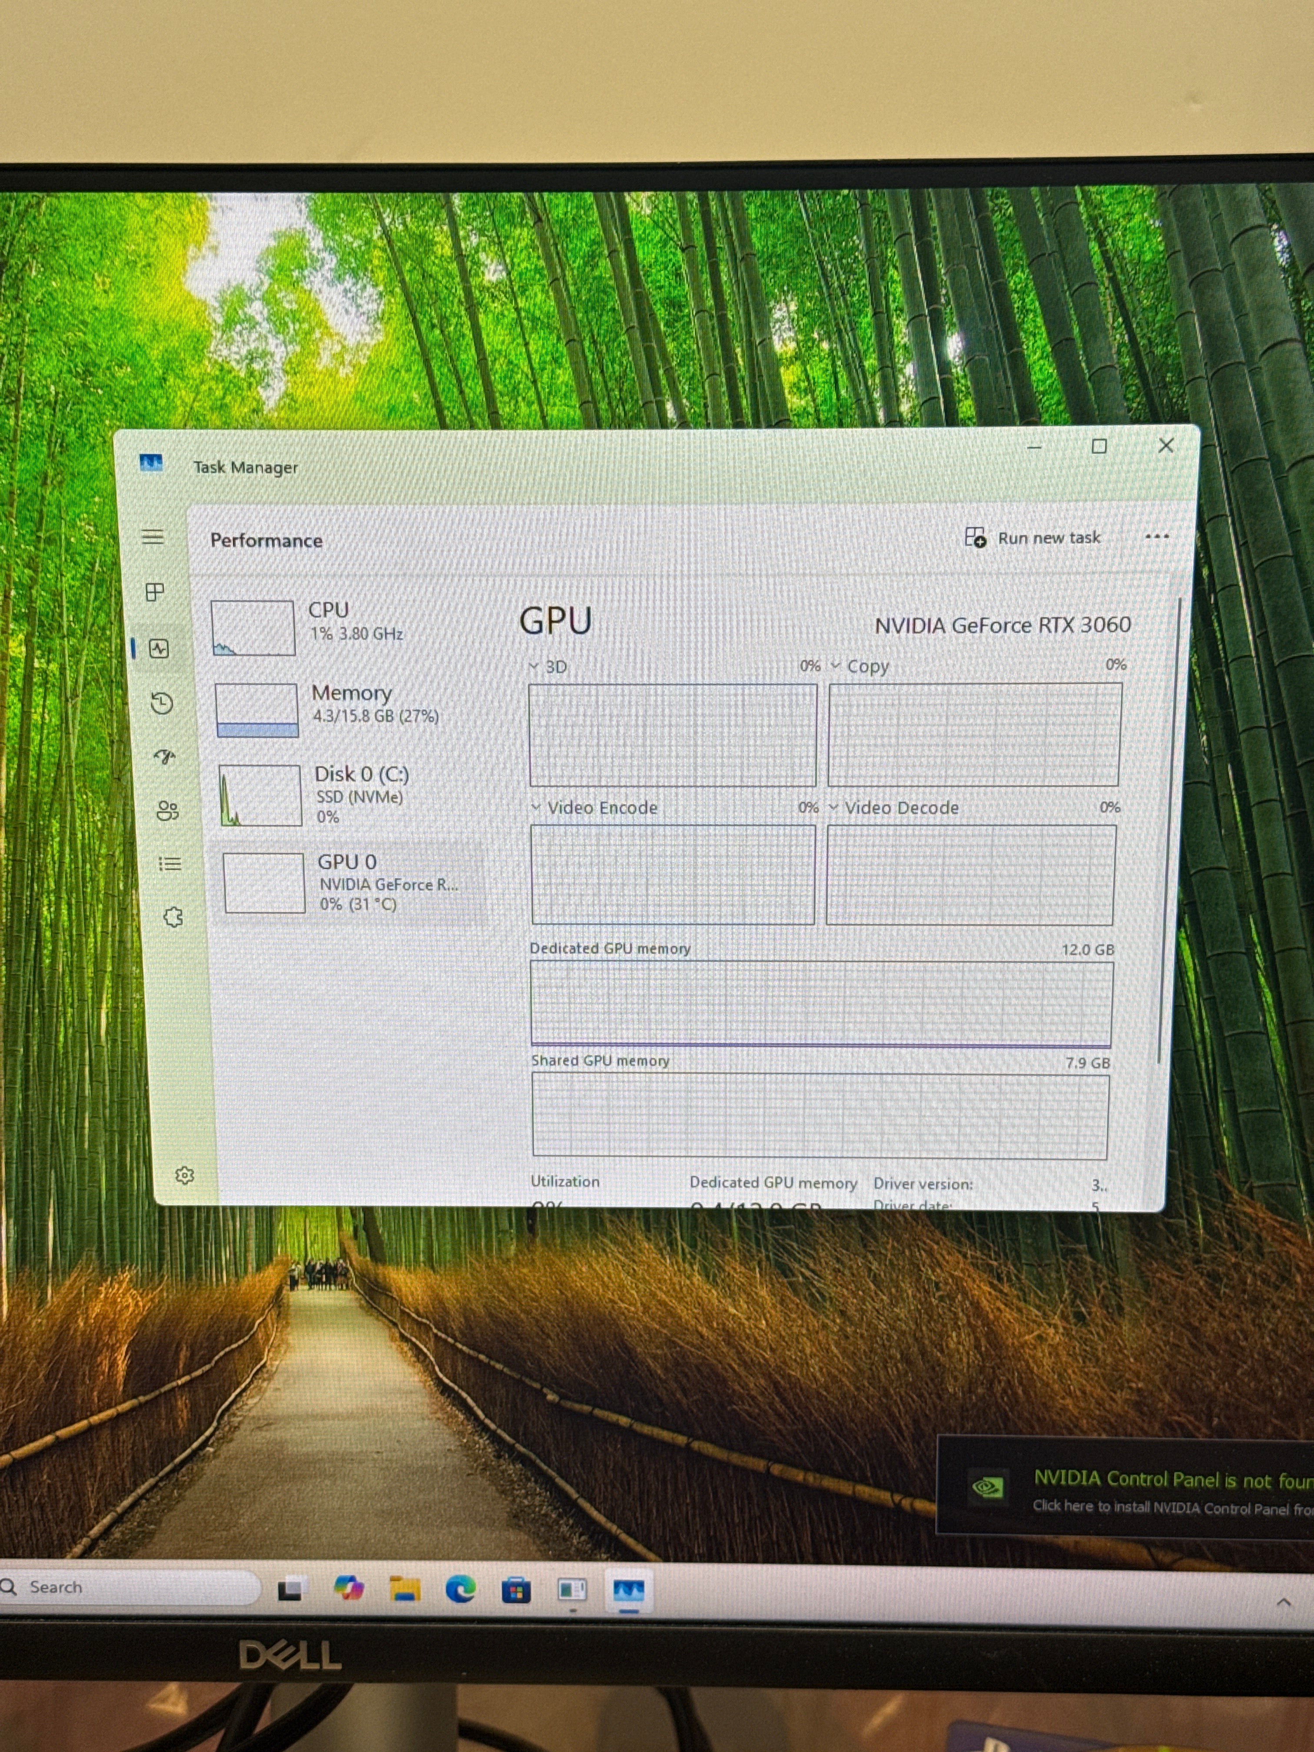This screenshot has width=1314, height=1752.
Task: Open the Startup apps page icon
Action: pyautogui.click(x=165, y=757)
